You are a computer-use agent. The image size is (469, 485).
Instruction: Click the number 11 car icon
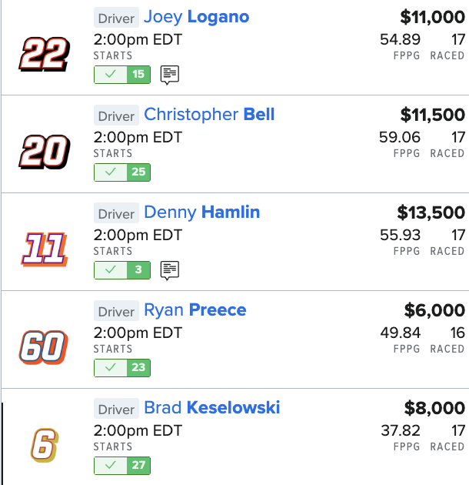45,249
